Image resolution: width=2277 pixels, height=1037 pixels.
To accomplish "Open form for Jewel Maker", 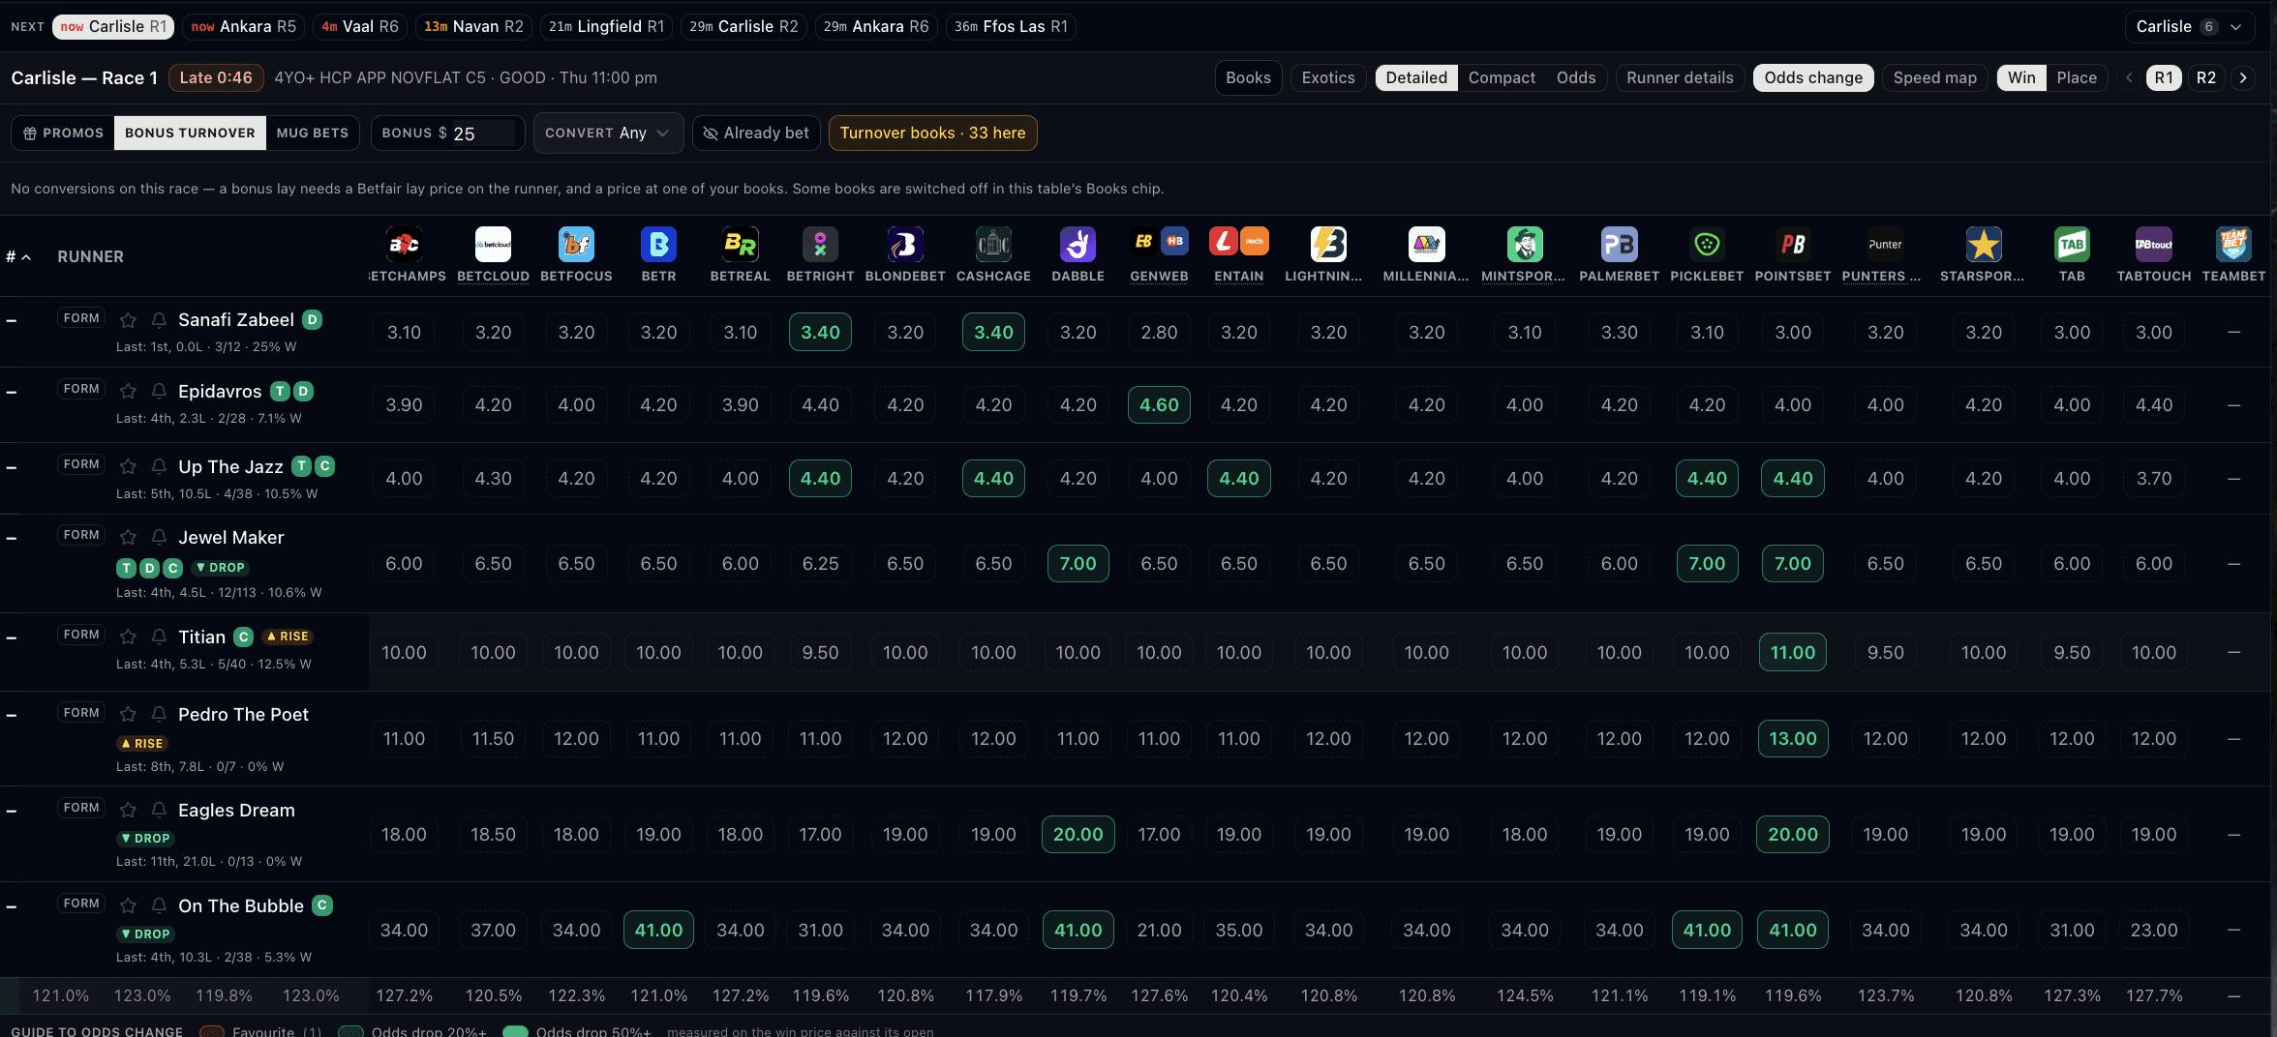I will click(x=81, y=535).
